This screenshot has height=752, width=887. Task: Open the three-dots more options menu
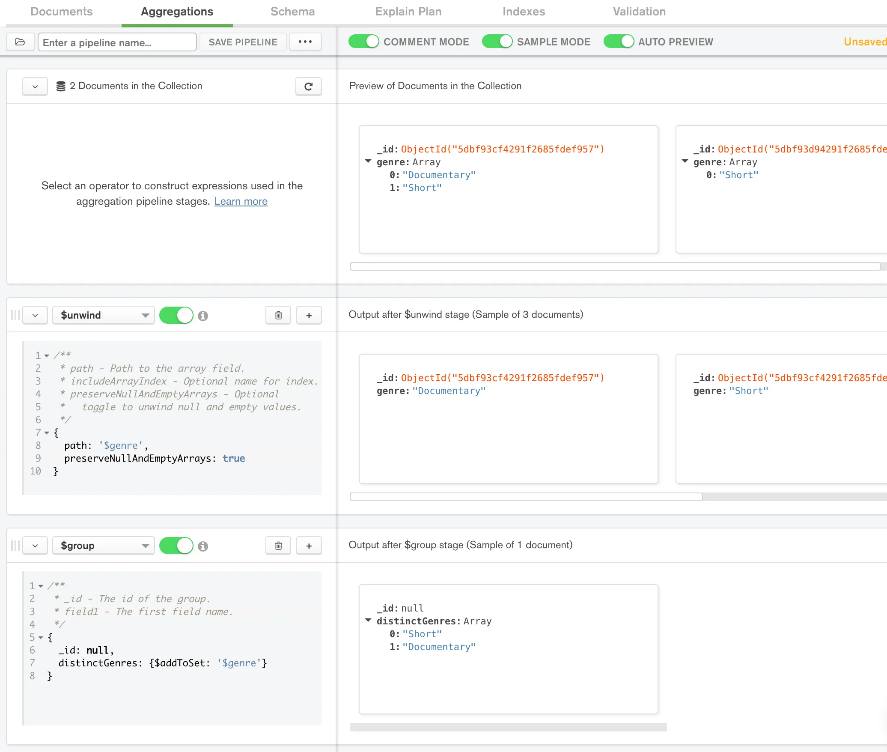coord(305,42)
